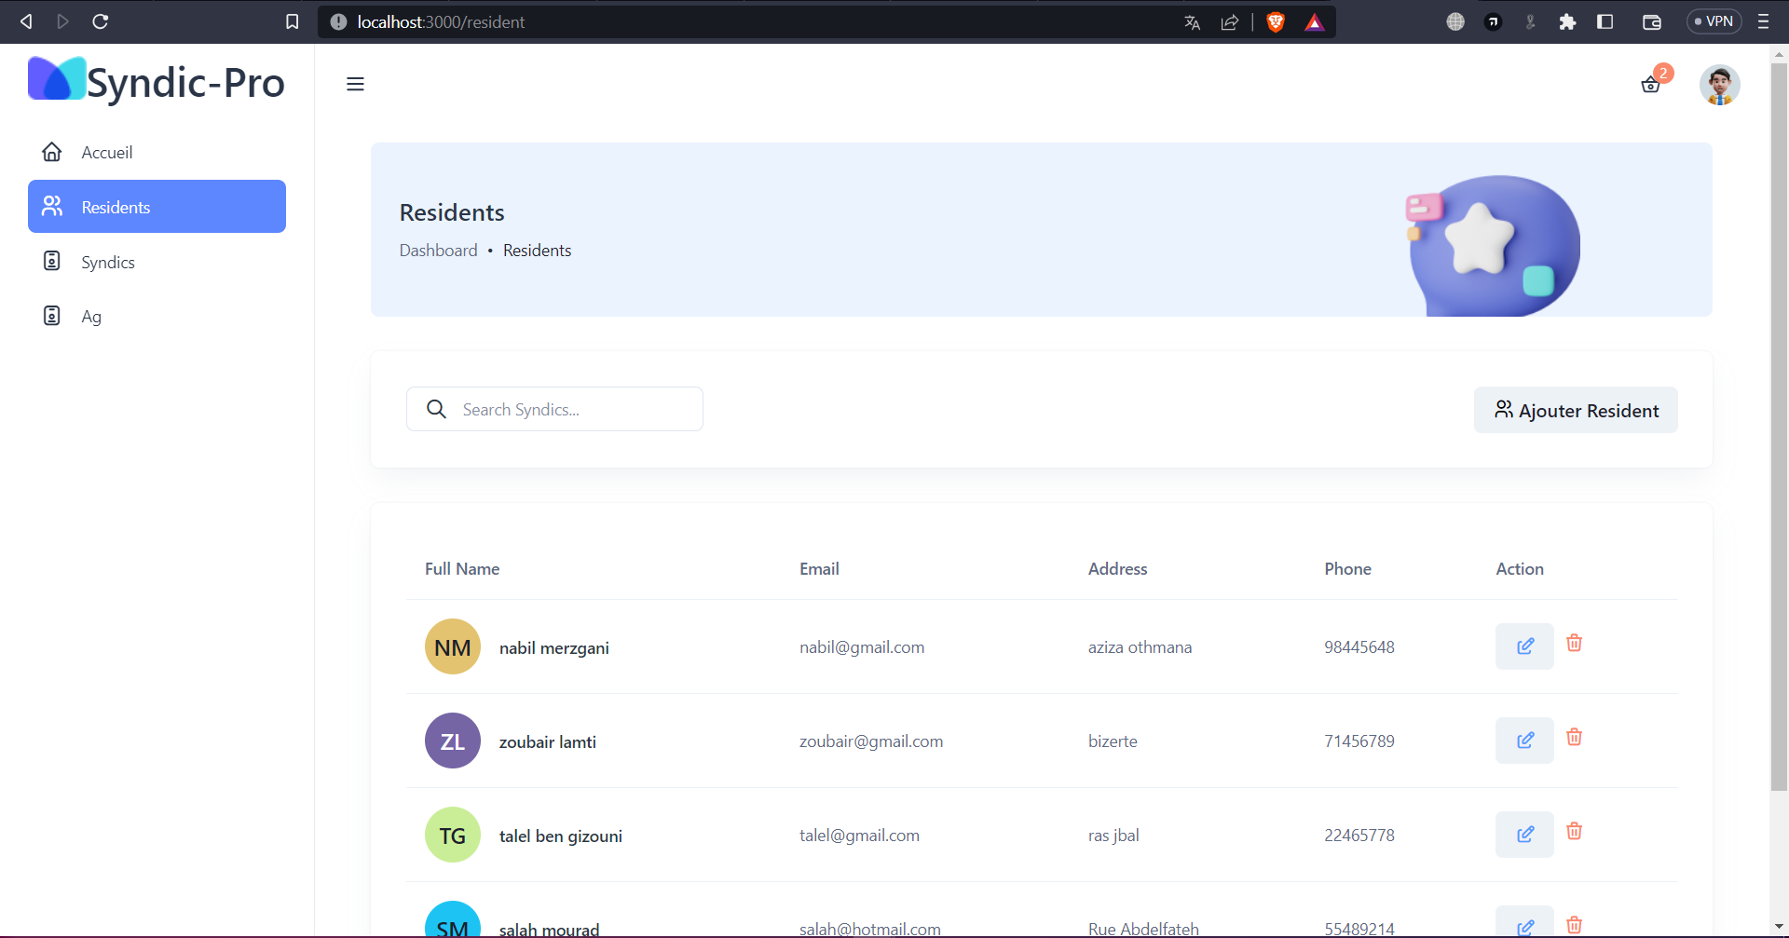Open Syndics page from sidebar
This screenshot has height=938, width=1789.
[x=107, y=262]
